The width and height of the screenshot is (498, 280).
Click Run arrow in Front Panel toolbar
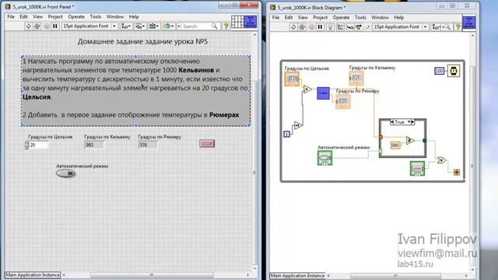(28, 26)
